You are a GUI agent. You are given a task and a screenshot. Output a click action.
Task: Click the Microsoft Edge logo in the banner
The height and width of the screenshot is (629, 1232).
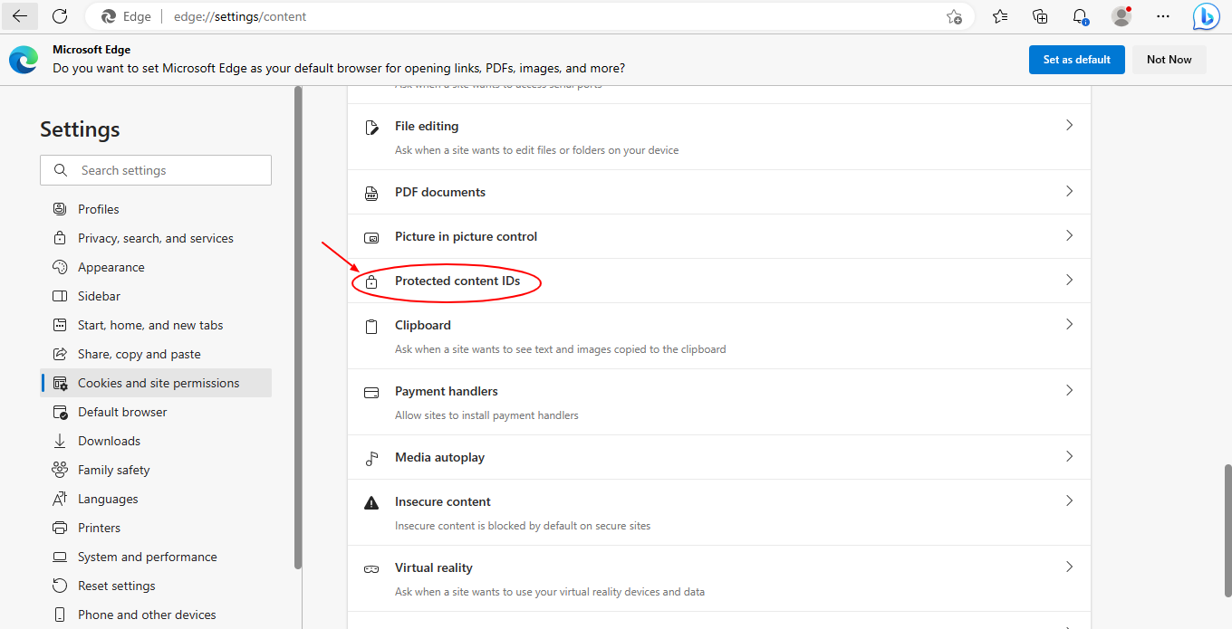23,59
